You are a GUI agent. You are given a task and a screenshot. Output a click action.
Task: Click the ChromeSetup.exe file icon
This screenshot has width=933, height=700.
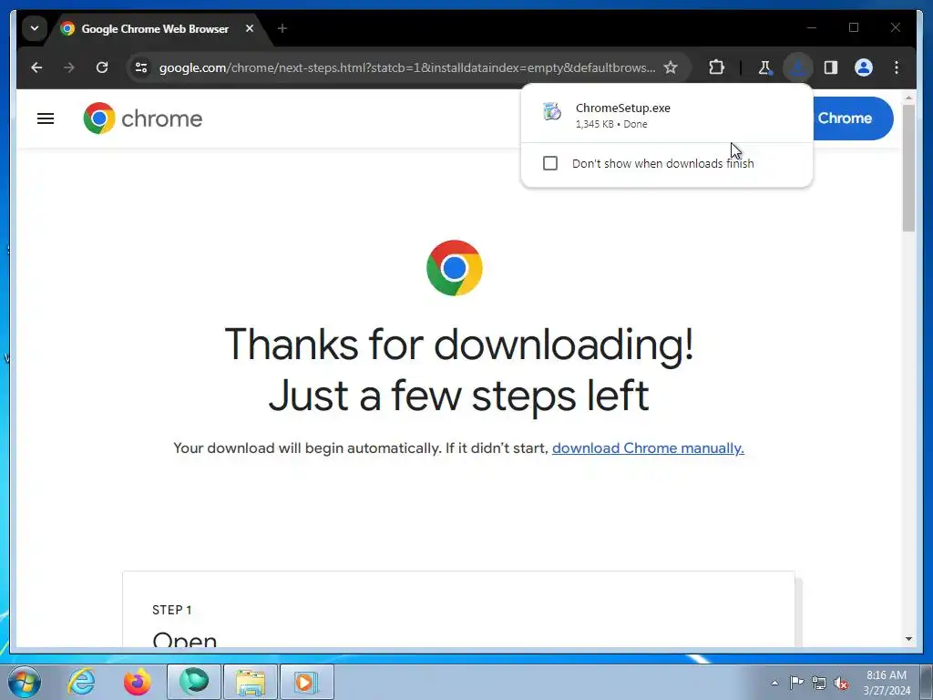[x=551, y=111]
